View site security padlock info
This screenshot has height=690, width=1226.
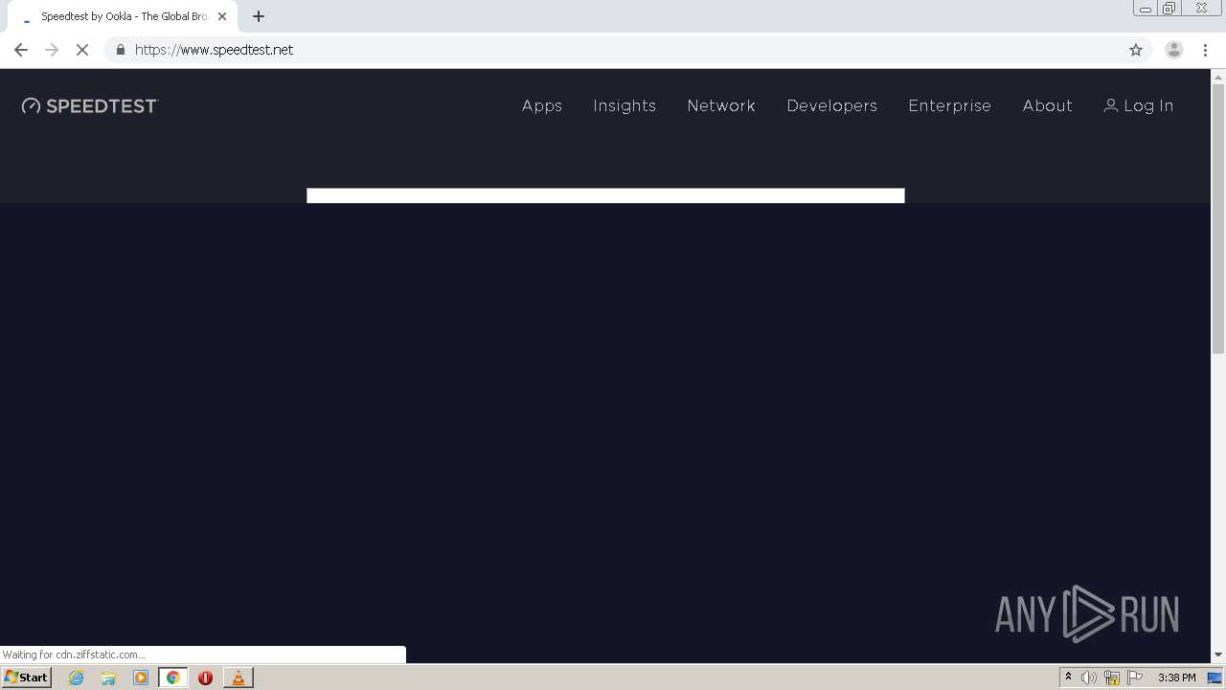pyautogui.click(x=120, y=50)
